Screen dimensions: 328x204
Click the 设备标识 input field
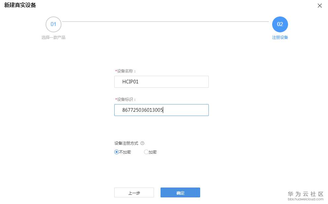pos(161,110)
